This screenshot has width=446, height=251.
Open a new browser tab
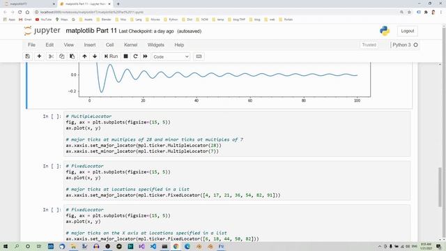pyautogui.click(x=118, y=4)
